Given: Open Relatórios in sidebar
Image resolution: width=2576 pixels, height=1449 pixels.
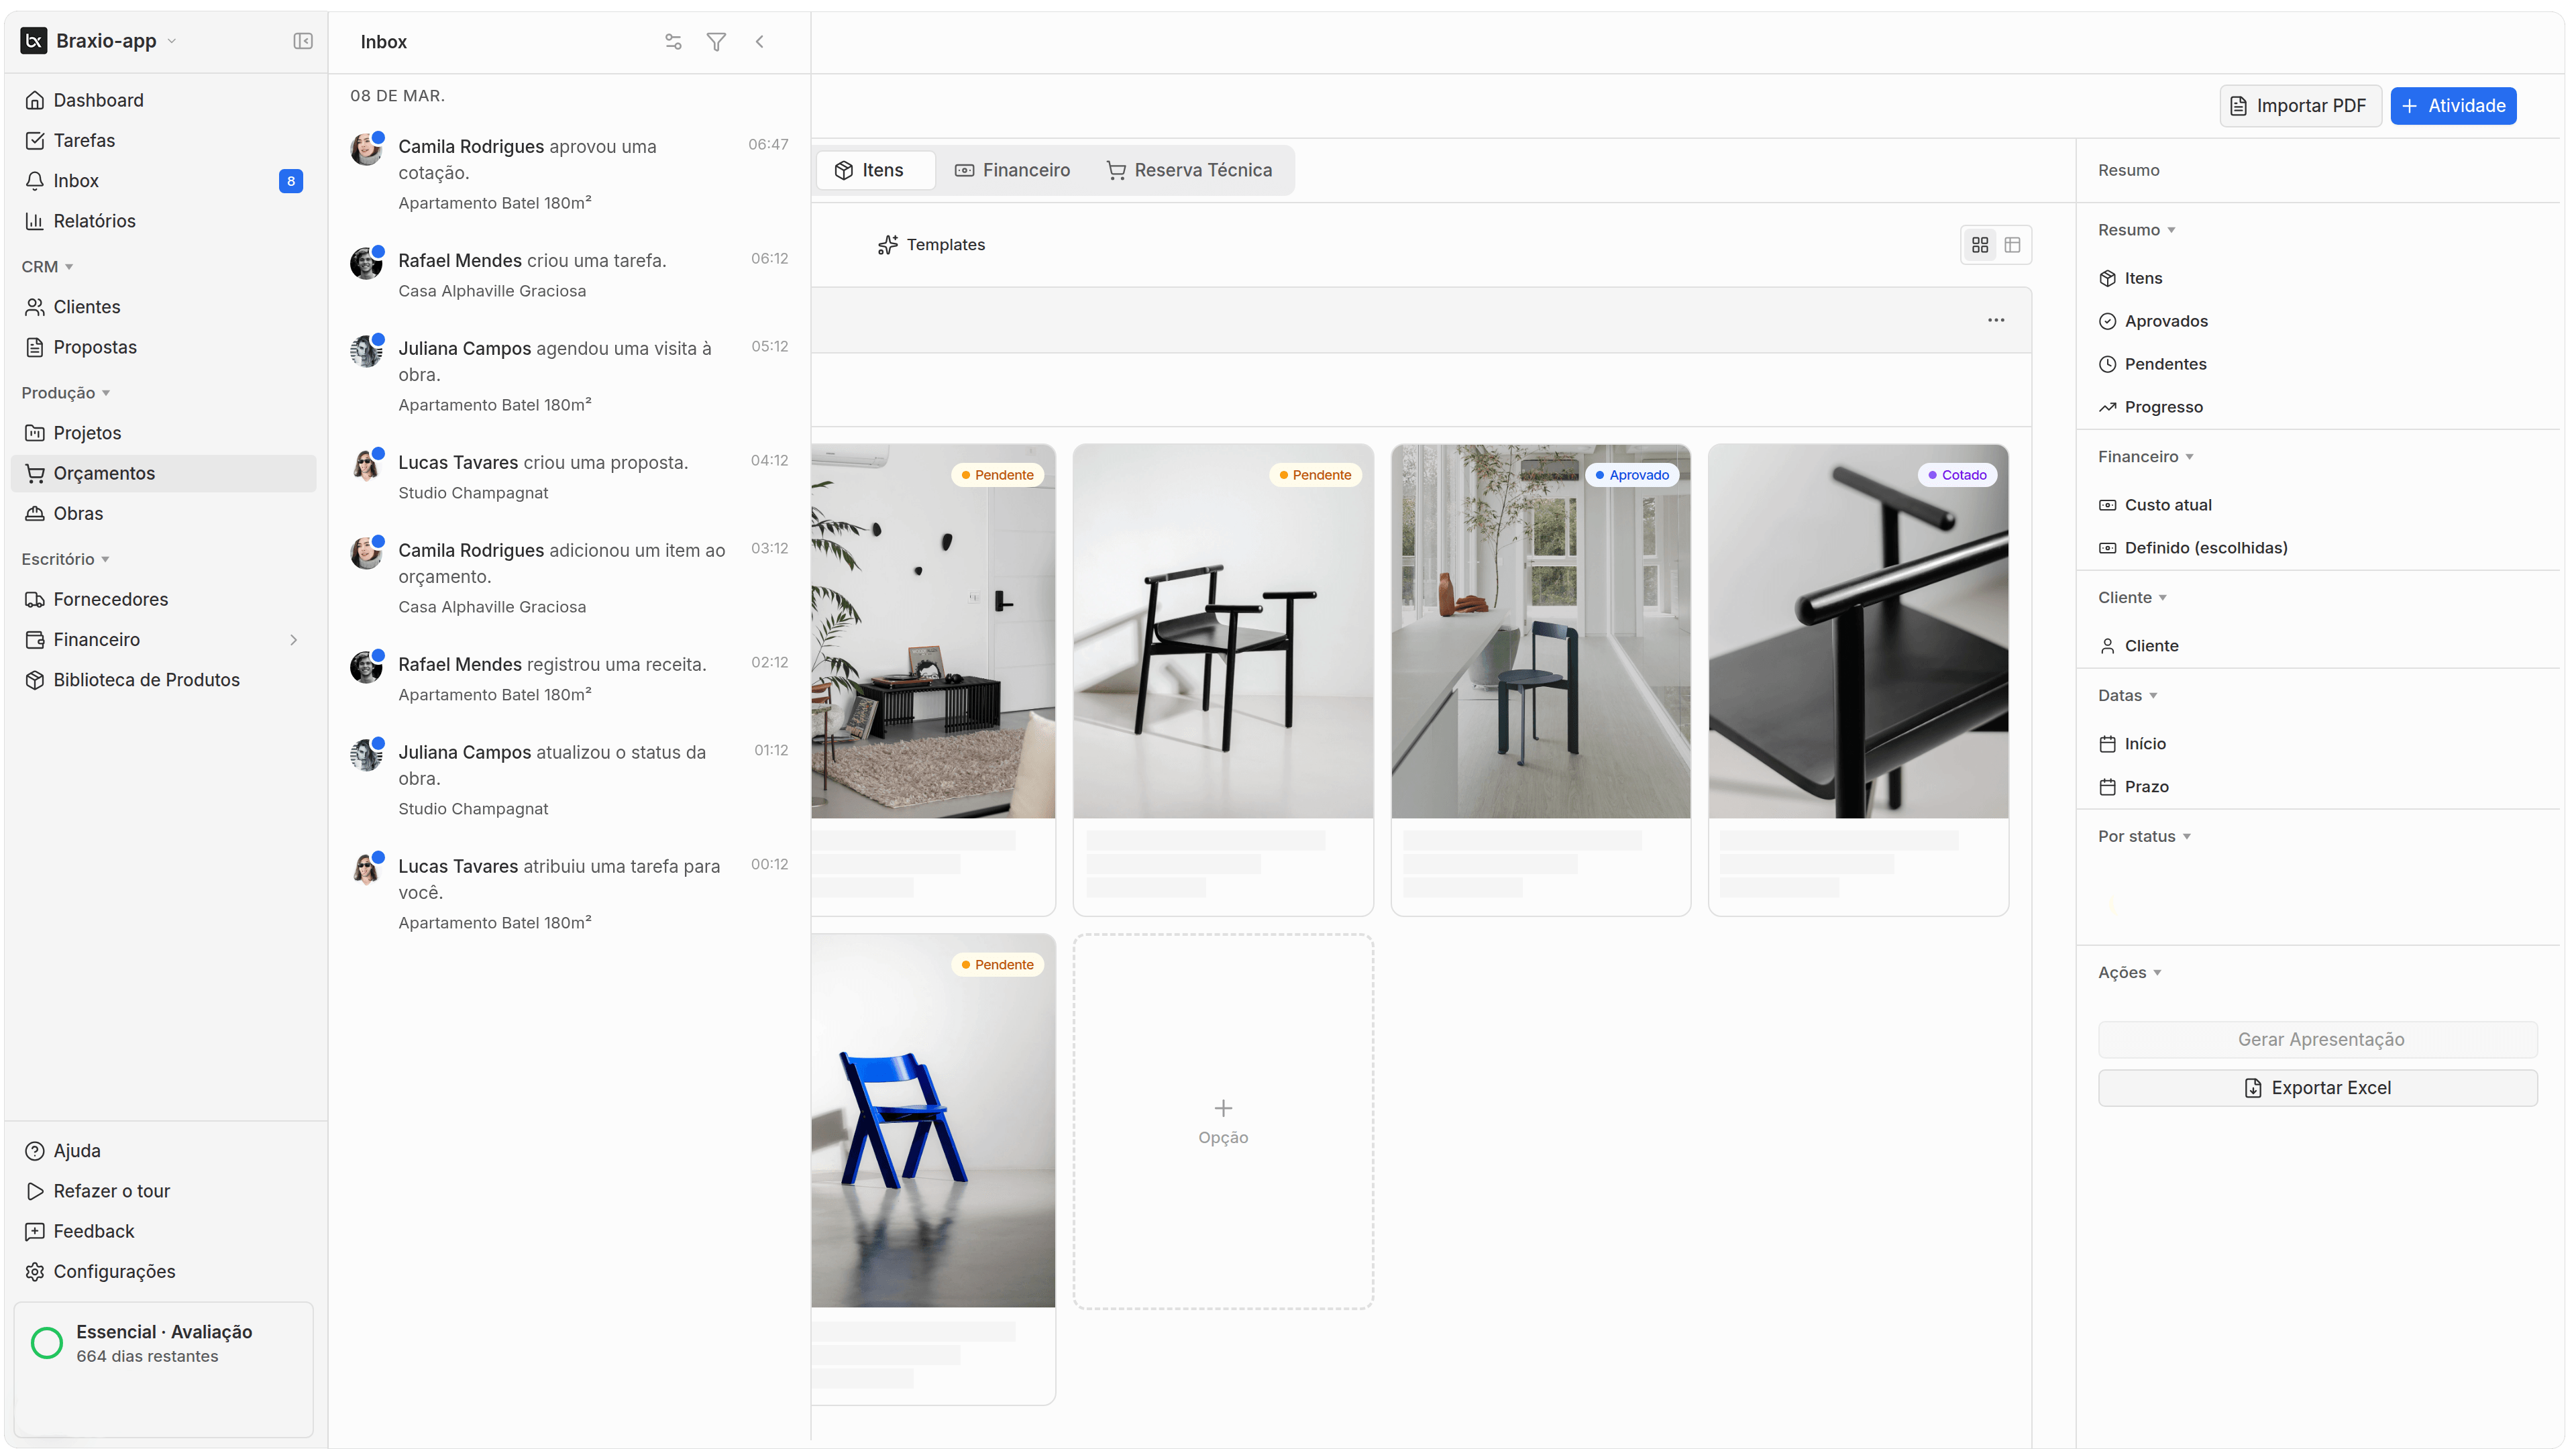Looking at the screenshot, I should (x=164, y=221).
